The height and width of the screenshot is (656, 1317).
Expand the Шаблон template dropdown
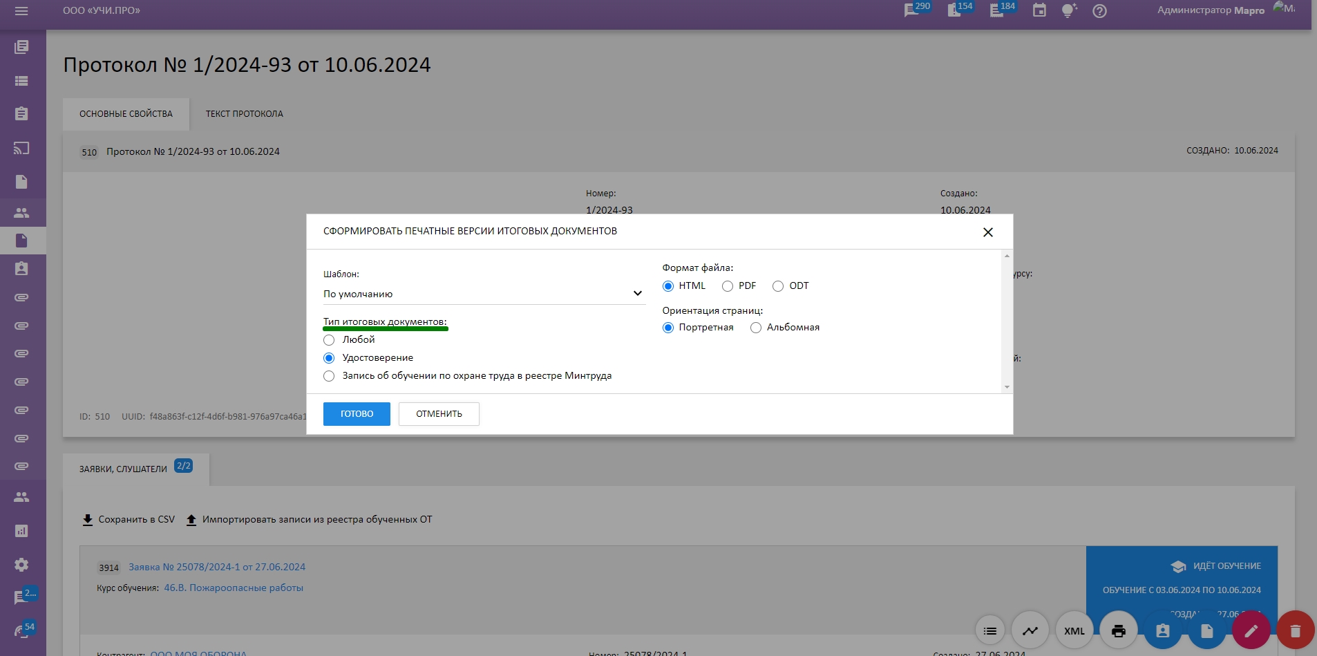(x=484, y=294)
